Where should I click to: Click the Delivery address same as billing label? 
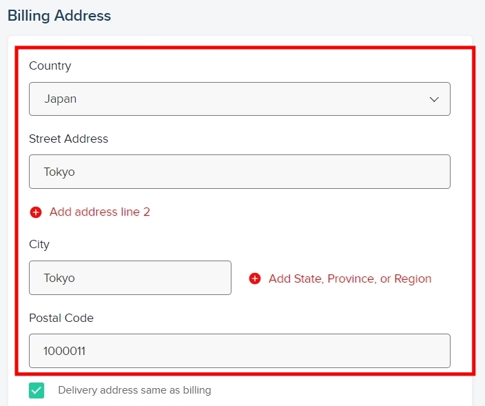pyautogui.click(x=134, y=390)
